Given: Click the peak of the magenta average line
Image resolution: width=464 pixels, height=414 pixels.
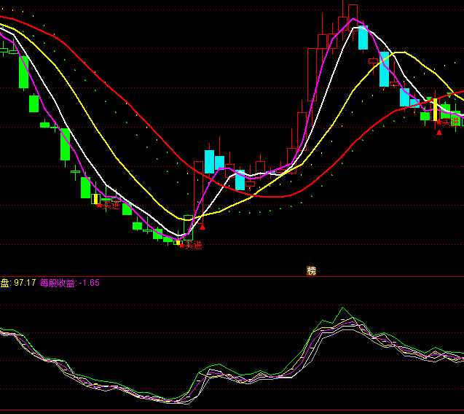Looking at the screenshot, I should coord(353,19).
